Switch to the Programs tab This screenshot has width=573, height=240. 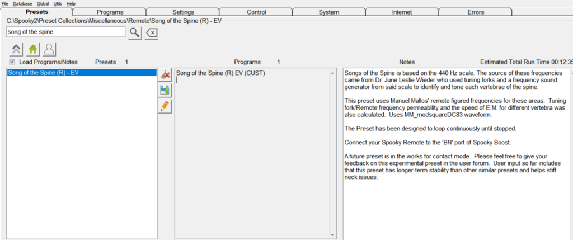tap(110, 12)
